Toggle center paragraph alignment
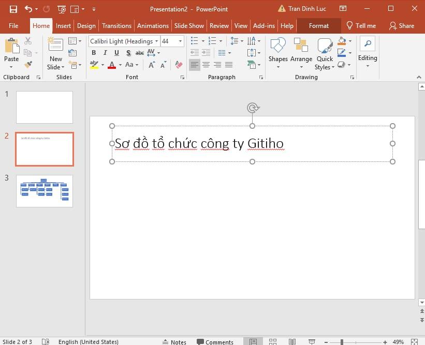The height and width of the screenshot is (345, 425). click(x=206, y=65)
